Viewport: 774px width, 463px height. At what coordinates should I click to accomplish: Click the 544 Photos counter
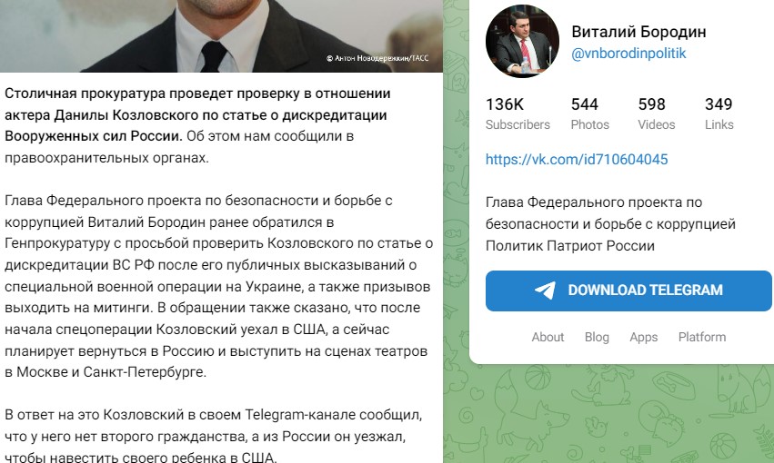590,113
